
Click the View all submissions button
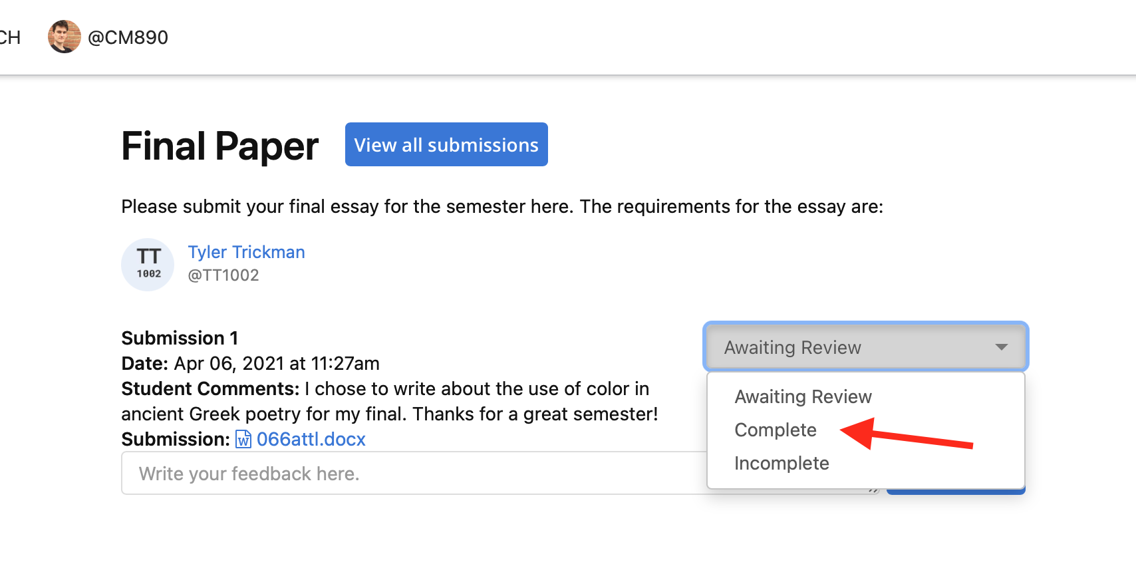click(446, 144)
